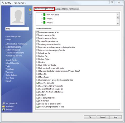The image size is (125, 123).
Task: Toggle Check out file permission
Action: (x=38, y=53)
